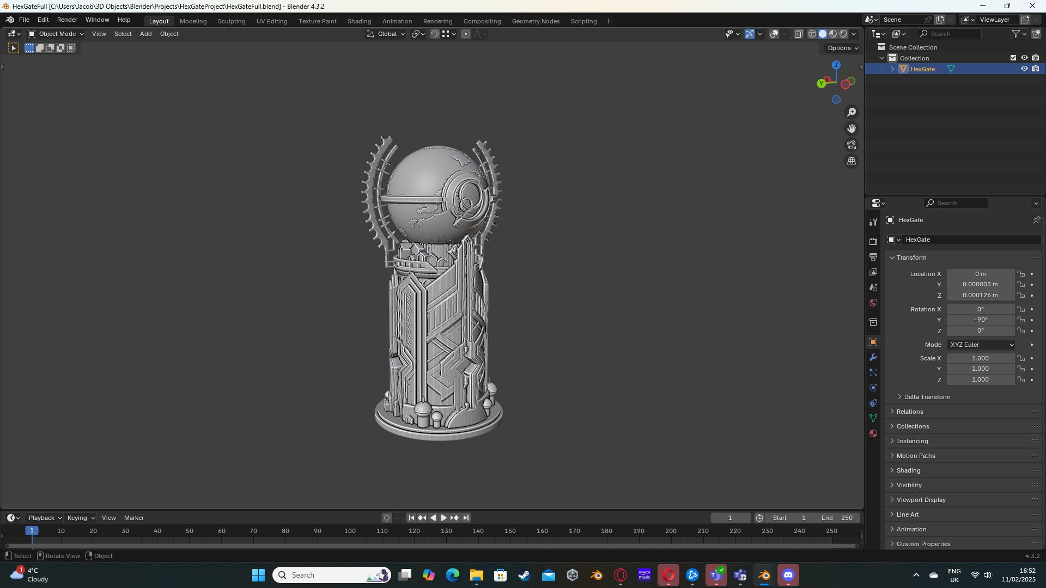Hide HexGate in viewport with eye icon
The height and width of the screenshot is (588, 1046).
pos(1024,69)
